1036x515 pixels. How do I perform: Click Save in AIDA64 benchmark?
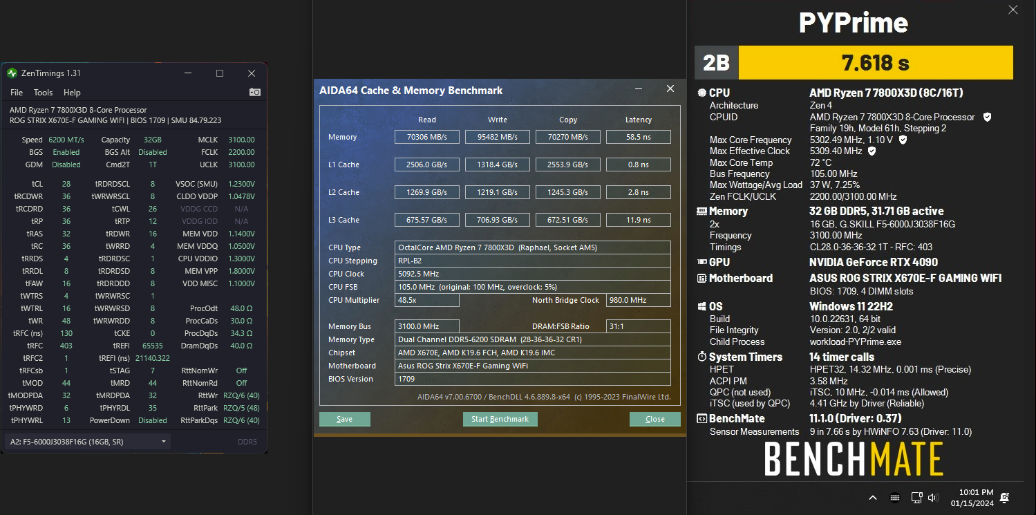344,419
